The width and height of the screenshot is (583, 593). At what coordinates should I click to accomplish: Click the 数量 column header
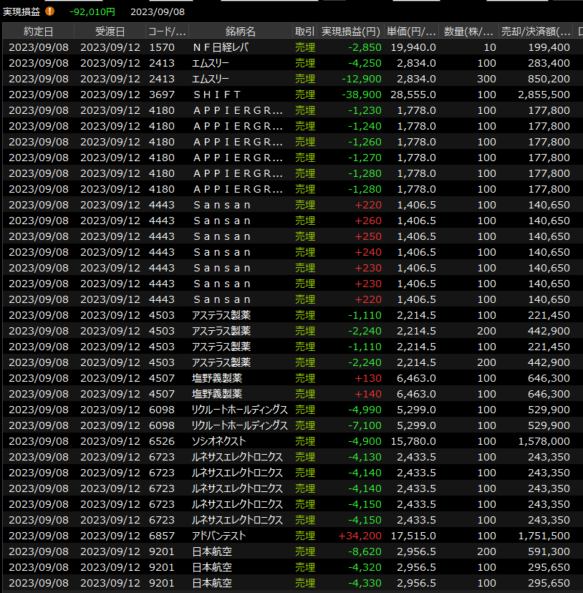pos(468,32)
